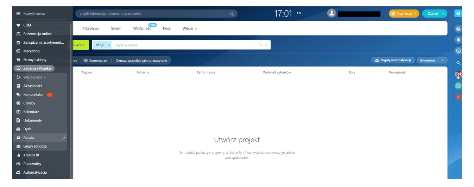Click the Kreator BI chart icon

(18, 155)
